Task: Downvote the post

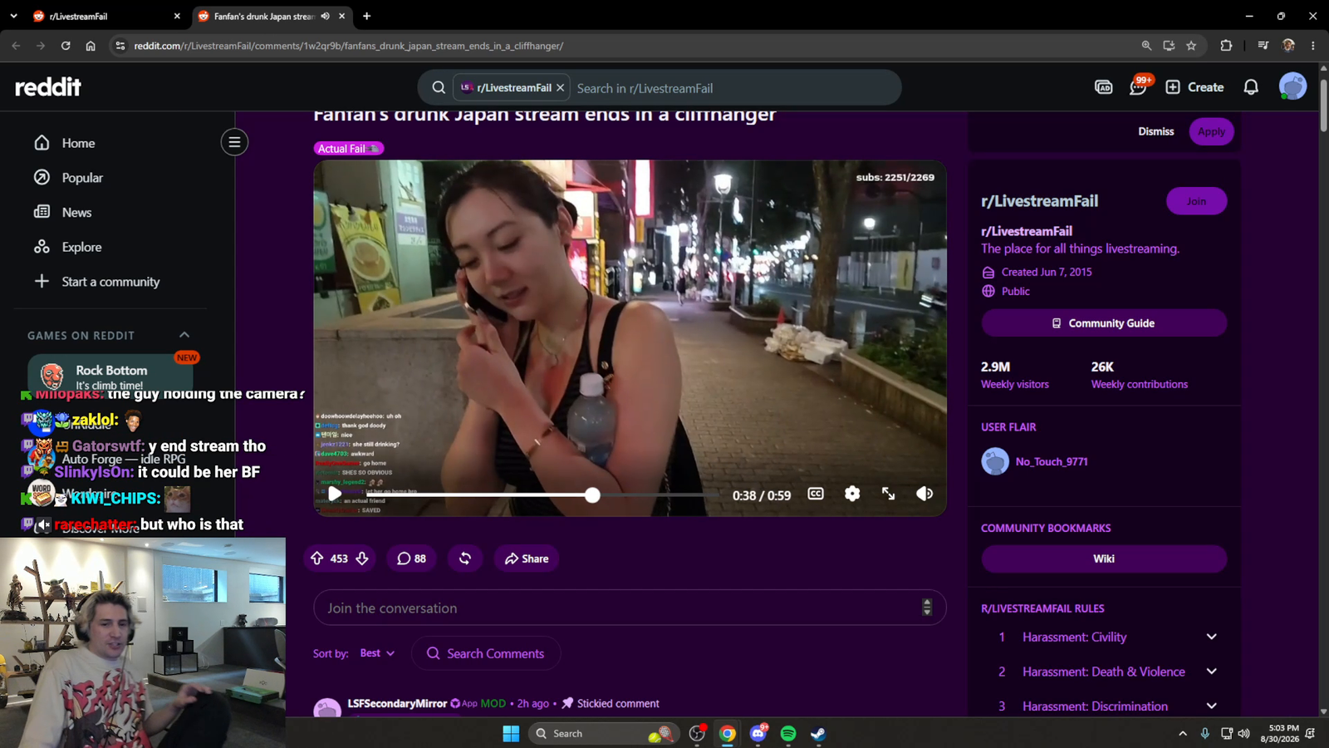Action: (x=362, y=559)
